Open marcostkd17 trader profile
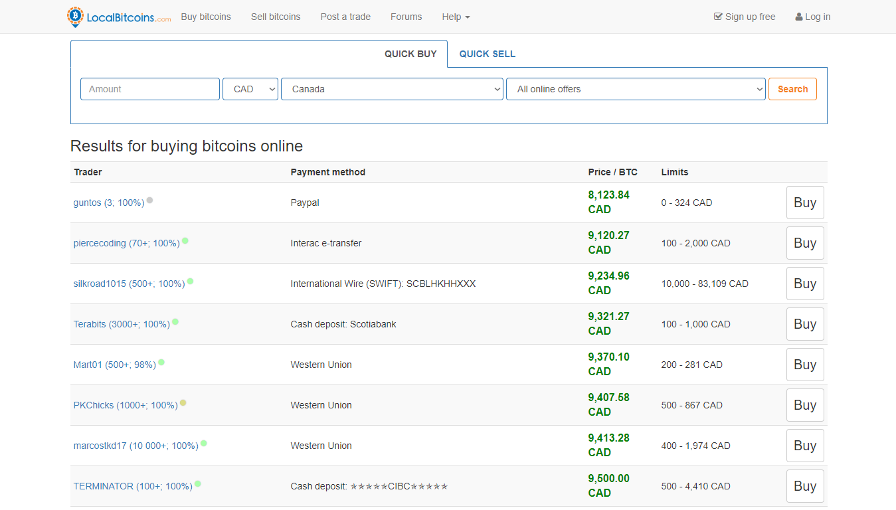This screenshot has width=896, height=510. point(136,446)
